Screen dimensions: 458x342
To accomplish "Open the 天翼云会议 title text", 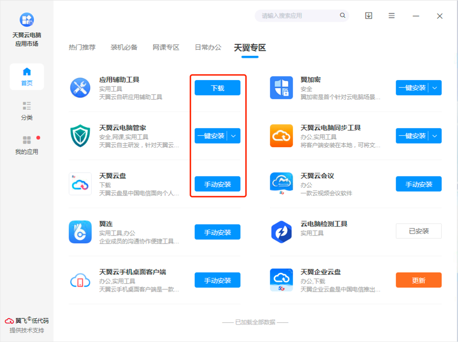I will (x=317, y=176).
